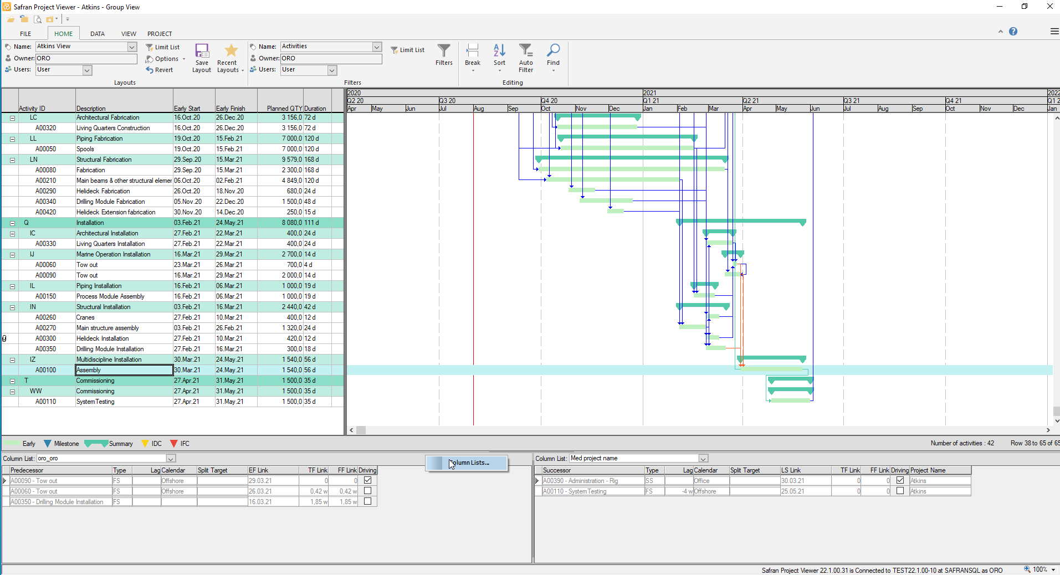Open the filter Name dropdown showing Activities
This screenshot has height=575, width=1060.
(377, 47)
